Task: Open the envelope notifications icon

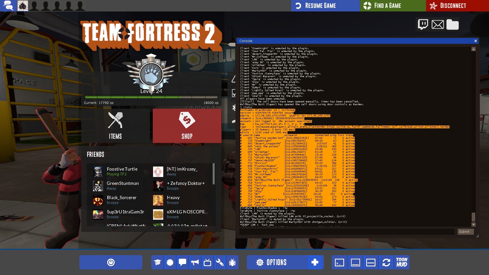Action: pyautogui.click(x=438, y=24)
